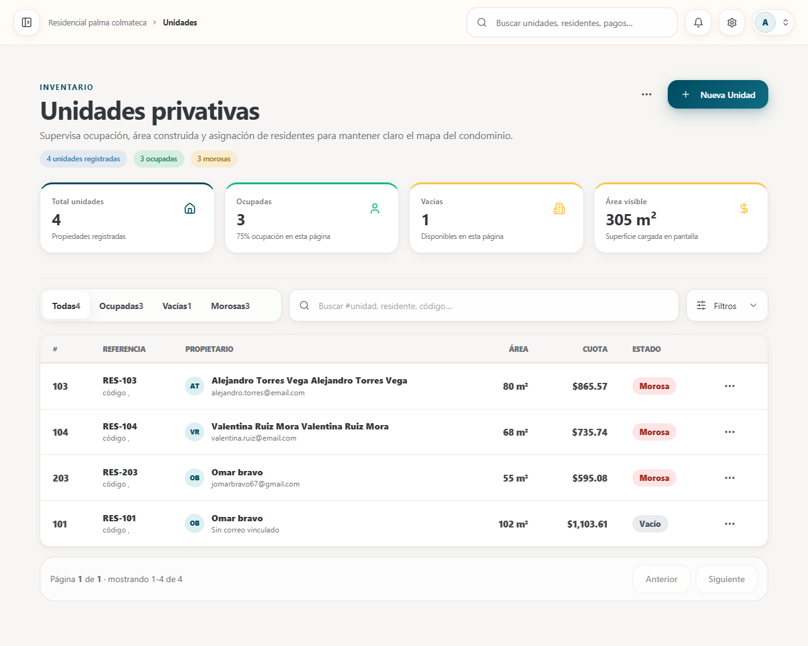The height and width of the screenshot is (646, 808).
Task: Click cuota value $1,103.61
Action: [x=587, y=524]
